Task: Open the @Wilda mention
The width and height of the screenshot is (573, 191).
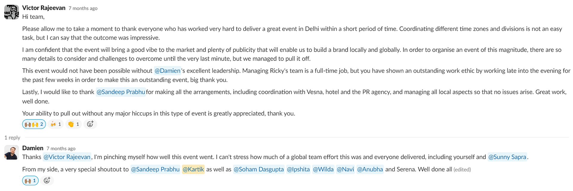Action: 323,169
